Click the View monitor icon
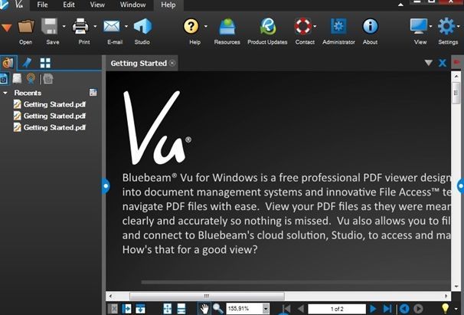The height and width of the screenshot is (315, 464). (x=419, y=26)
